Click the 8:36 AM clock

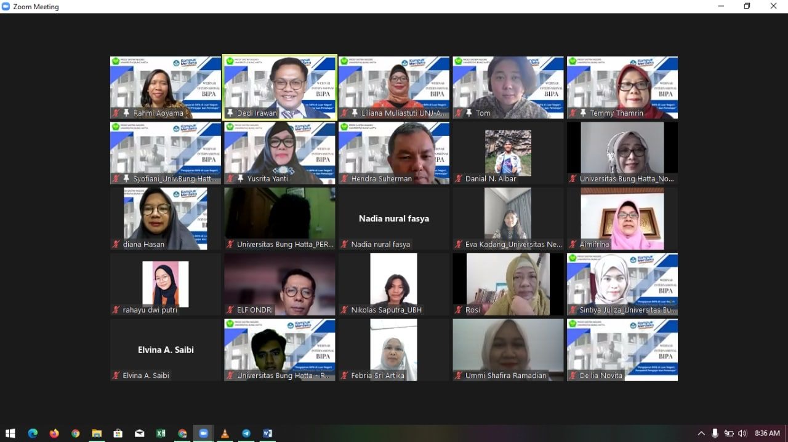click(767, 433)
